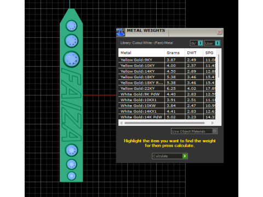The width and height of the screenshot is (263, 197).
Task: Select the Yellow Gold:22KY row
Action: point(167,89)
